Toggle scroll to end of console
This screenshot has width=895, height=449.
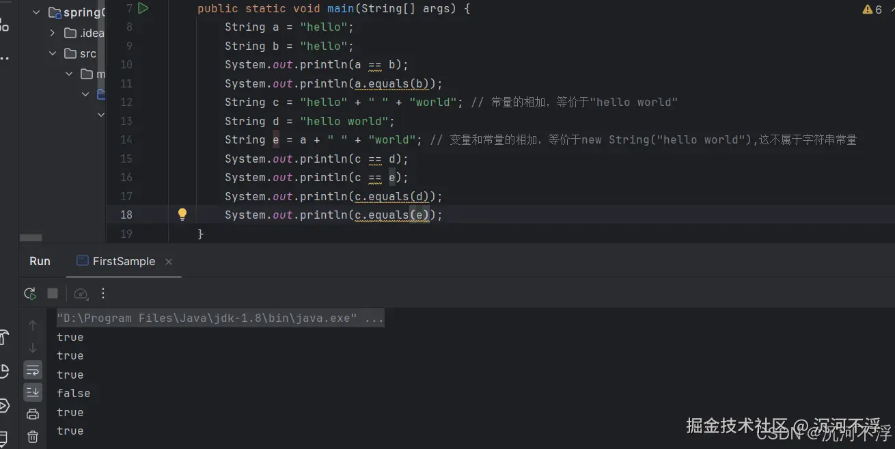pyautogui.click(x=33, y=392)
